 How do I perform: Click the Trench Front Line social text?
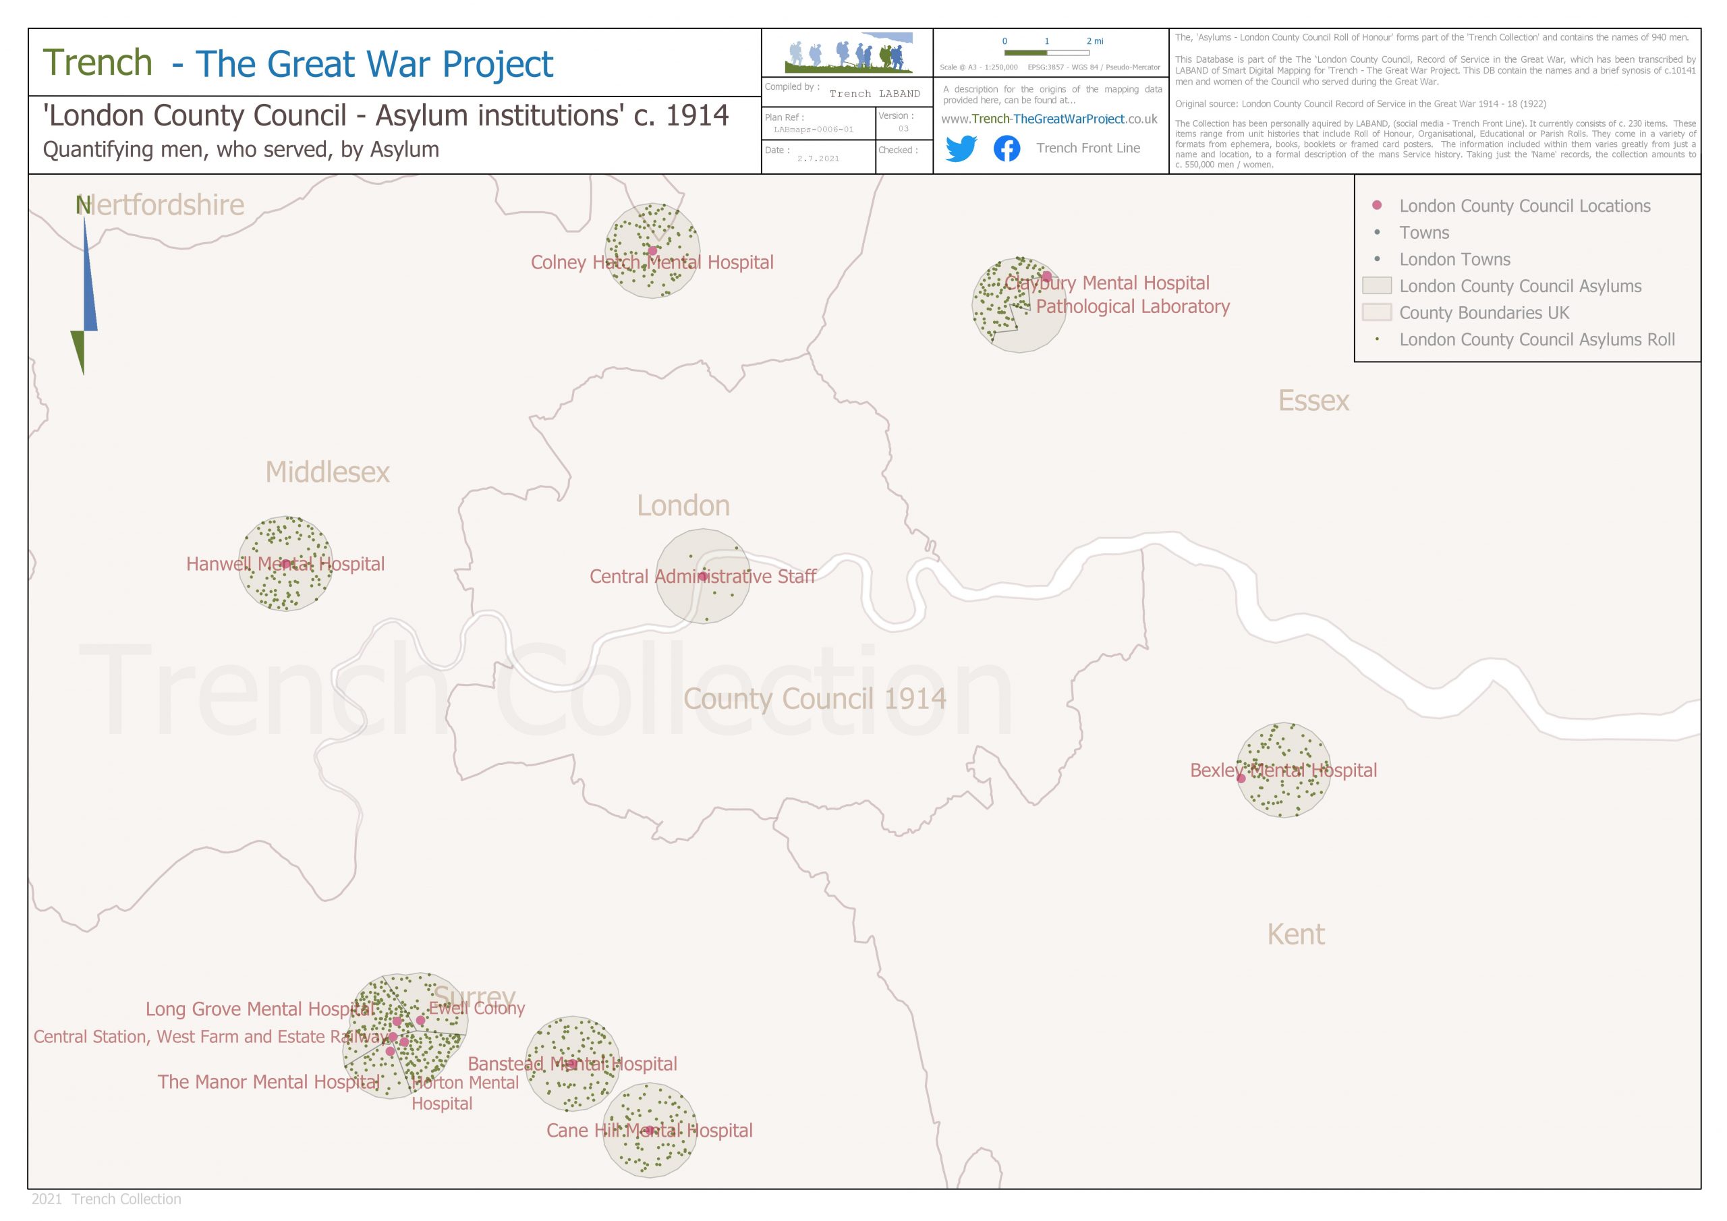[1087, 148]
